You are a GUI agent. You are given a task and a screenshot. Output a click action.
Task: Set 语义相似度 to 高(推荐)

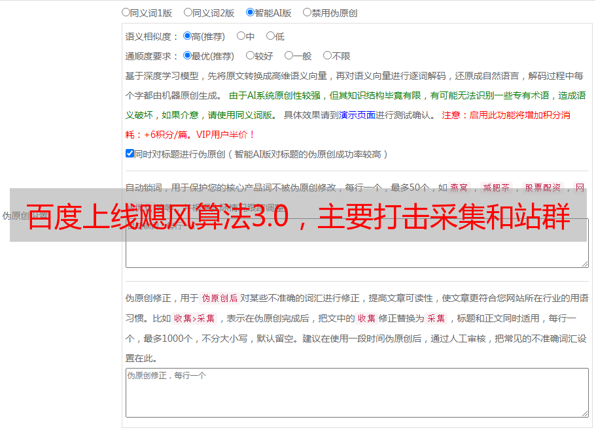[x=187, y=36]
